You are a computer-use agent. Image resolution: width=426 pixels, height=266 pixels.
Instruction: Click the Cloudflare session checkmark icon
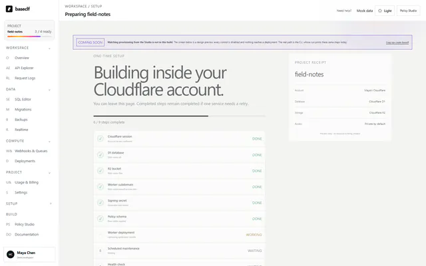click(101, 138)
